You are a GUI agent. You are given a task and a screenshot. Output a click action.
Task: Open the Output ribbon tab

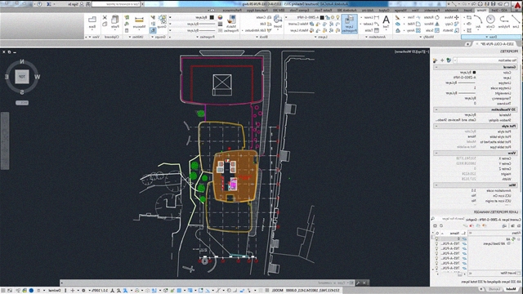pyautogui.click(x=383, y=11)
